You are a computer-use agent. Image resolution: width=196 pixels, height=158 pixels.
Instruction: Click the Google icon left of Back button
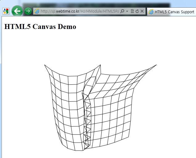click(x=6, y=11)
